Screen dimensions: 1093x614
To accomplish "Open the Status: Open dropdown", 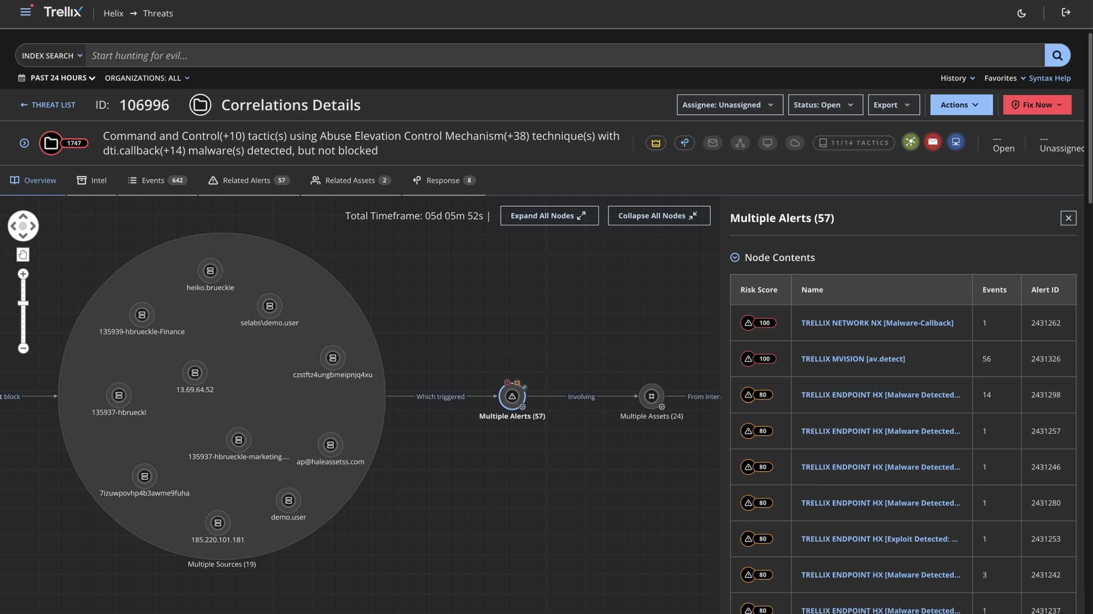I will (825, 105).
